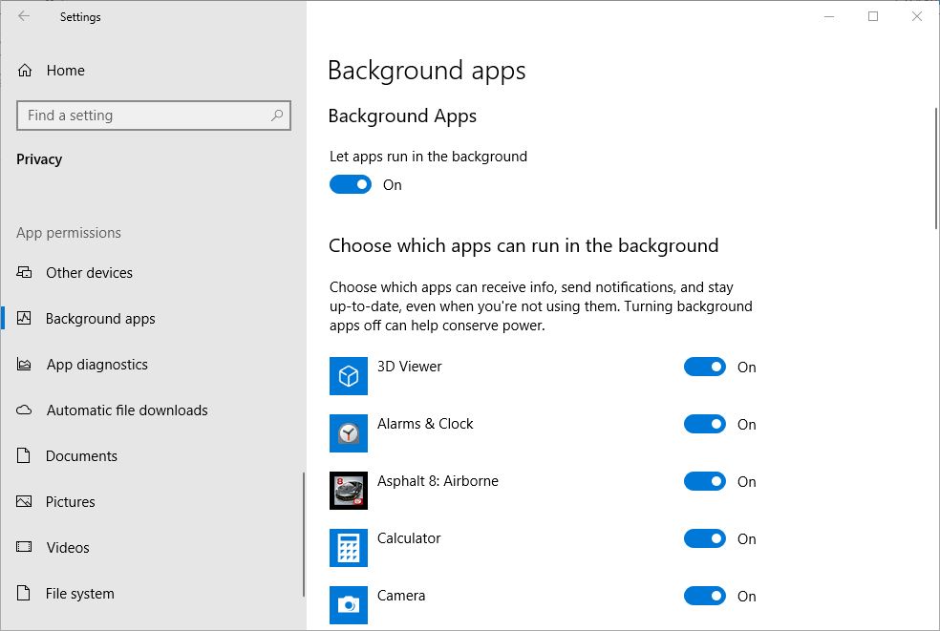Open Automatic file downloads settings

[127, 410]
